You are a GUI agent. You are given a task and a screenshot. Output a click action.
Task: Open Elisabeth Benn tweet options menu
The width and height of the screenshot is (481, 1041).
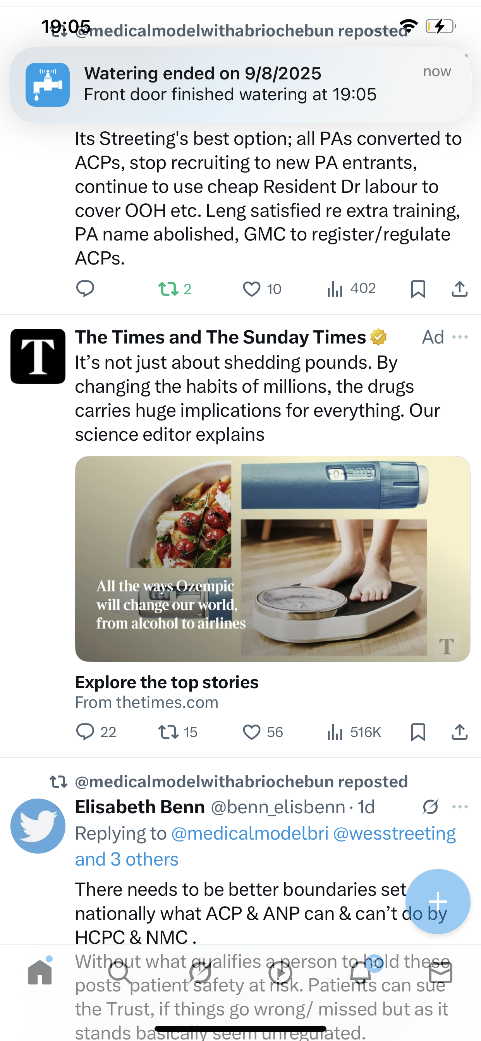460,807
